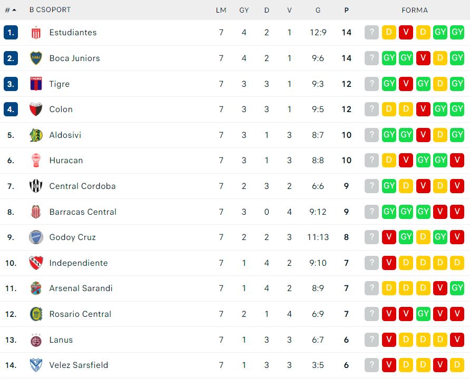The image size is (470, 379).
Task: Click Arsenal Sarandi's red V form badge
Action: coord(440,288)
